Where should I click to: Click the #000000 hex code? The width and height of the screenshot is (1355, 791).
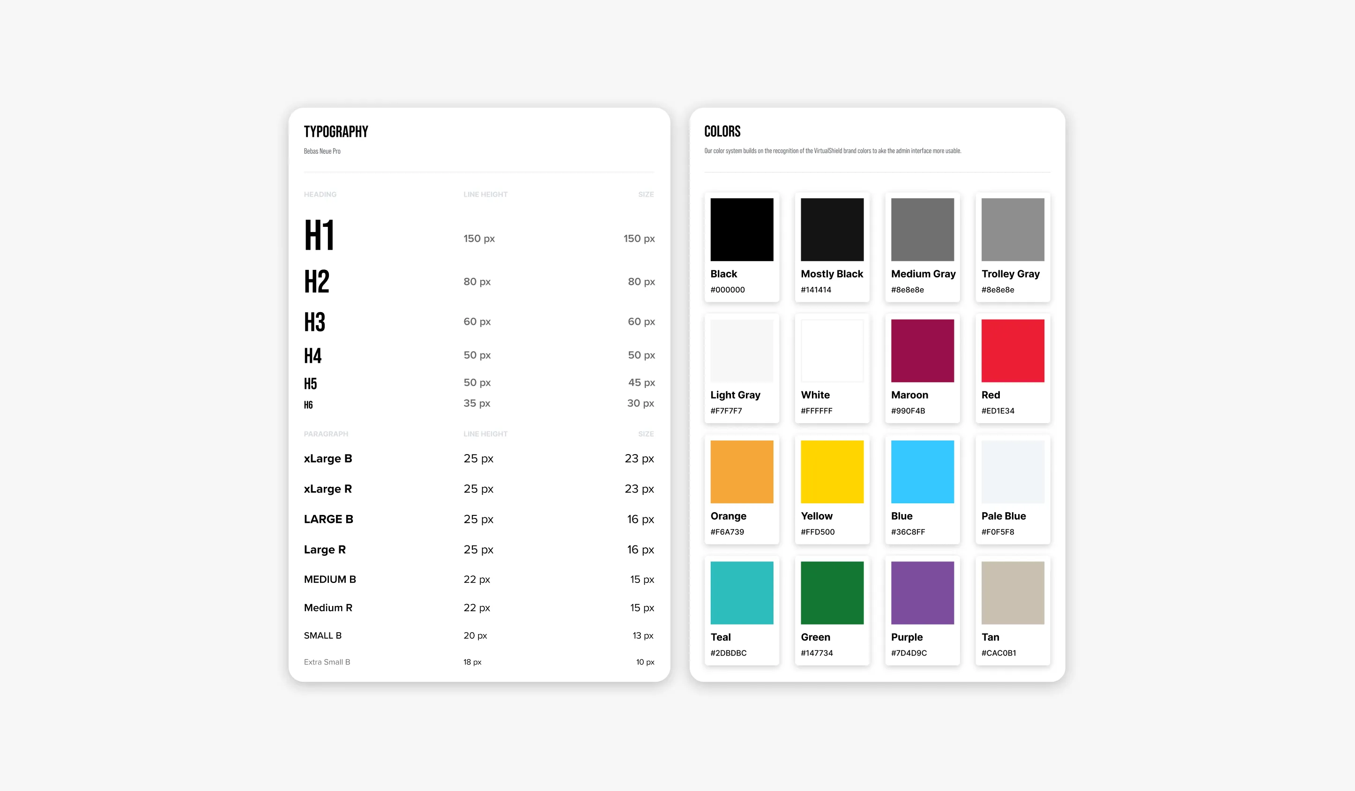tap(728, 289)
